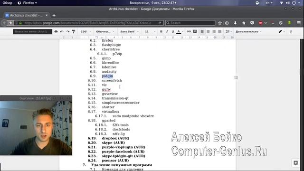Go back with Firefox back arrow

tap(5, 23)
